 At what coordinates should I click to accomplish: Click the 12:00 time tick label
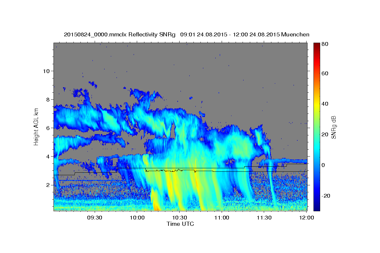(x=306, y=218)
